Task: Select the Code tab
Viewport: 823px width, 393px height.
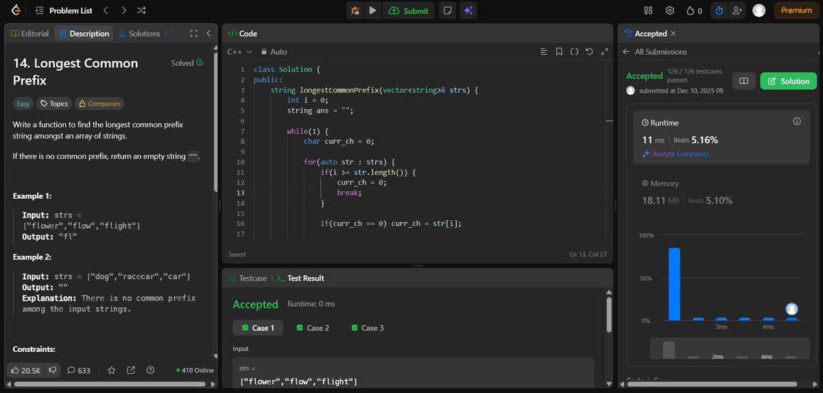Action: pyautogui.click(x=242, y=33)
